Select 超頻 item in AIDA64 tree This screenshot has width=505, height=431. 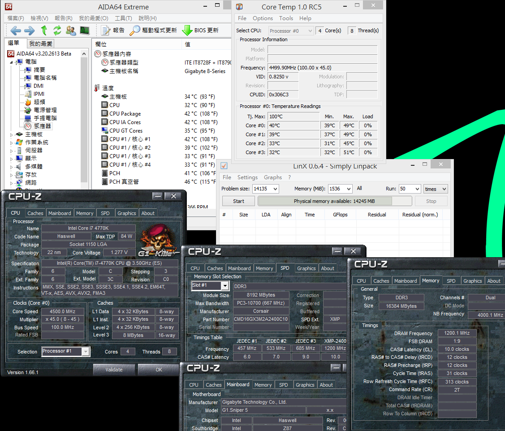pyautogui.click(x=39, y=102)
